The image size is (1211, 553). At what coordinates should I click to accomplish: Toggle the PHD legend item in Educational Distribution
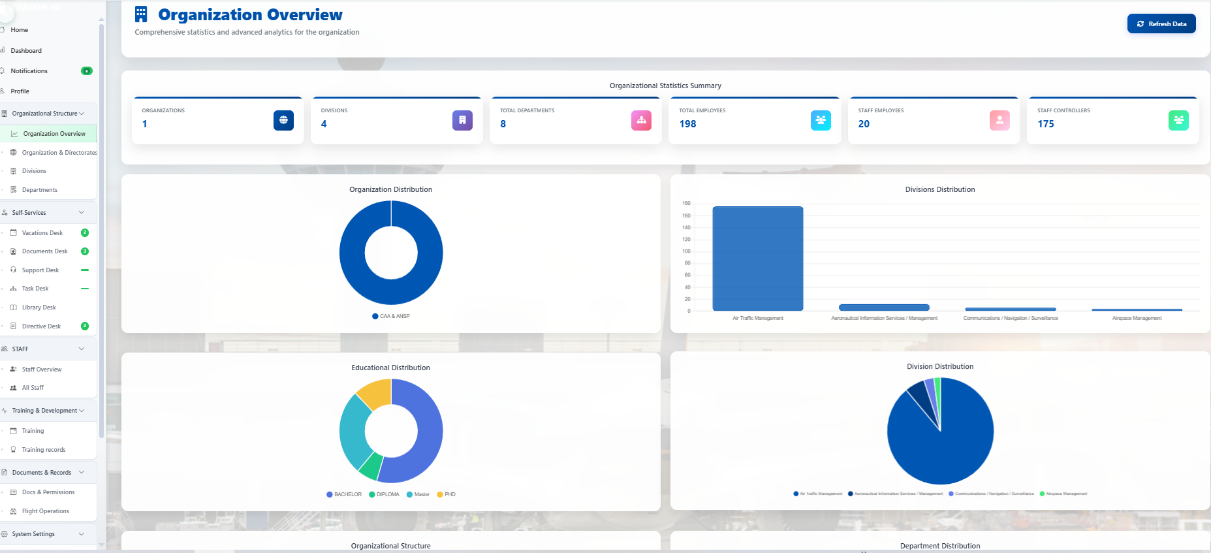447,494
